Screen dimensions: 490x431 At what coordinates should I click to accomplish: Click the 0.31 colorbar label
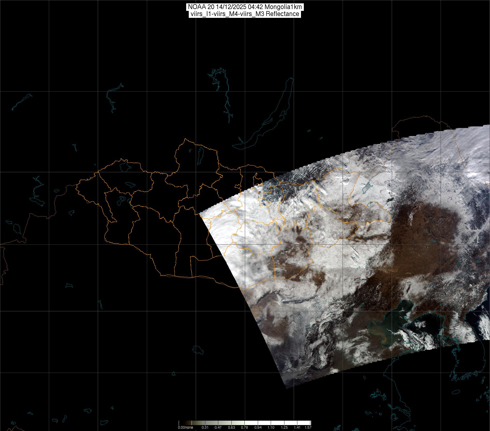[x=205, y=427]
